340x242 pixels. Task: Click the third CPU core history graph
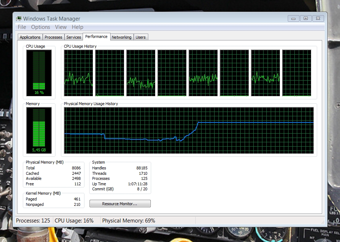click(141, 73)
